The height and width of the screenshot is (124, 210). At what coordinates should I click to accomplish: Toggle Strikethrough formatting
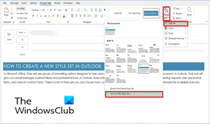(x=45, y=16)
